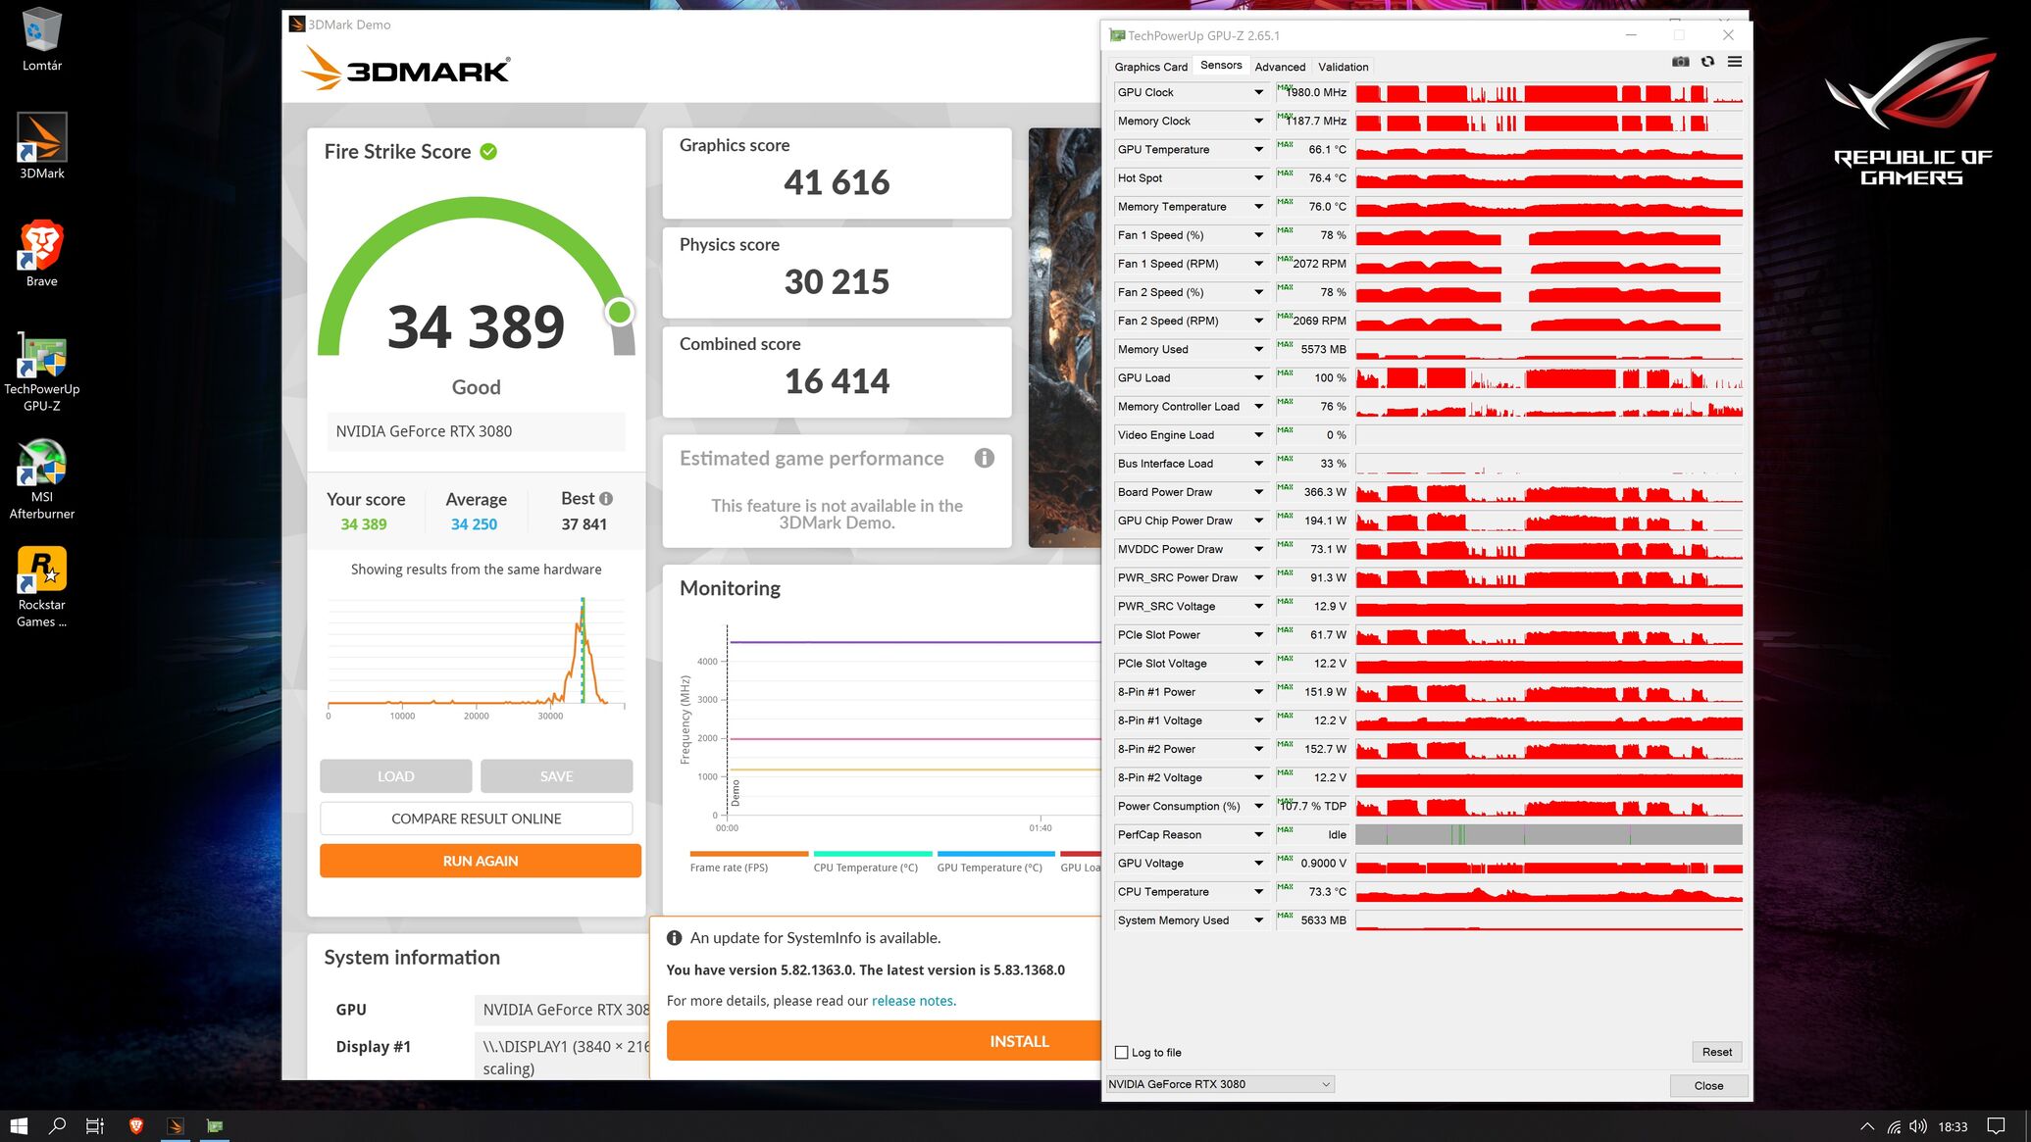
Task: Expand the System Memory Used sensor dropdown
Action: point(1258,920)
